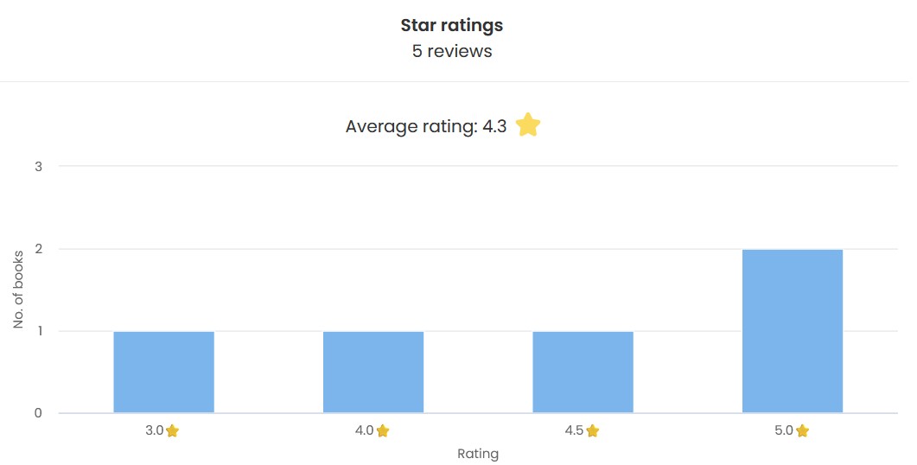Click the y-axis tick label 2

click(38, 249)
